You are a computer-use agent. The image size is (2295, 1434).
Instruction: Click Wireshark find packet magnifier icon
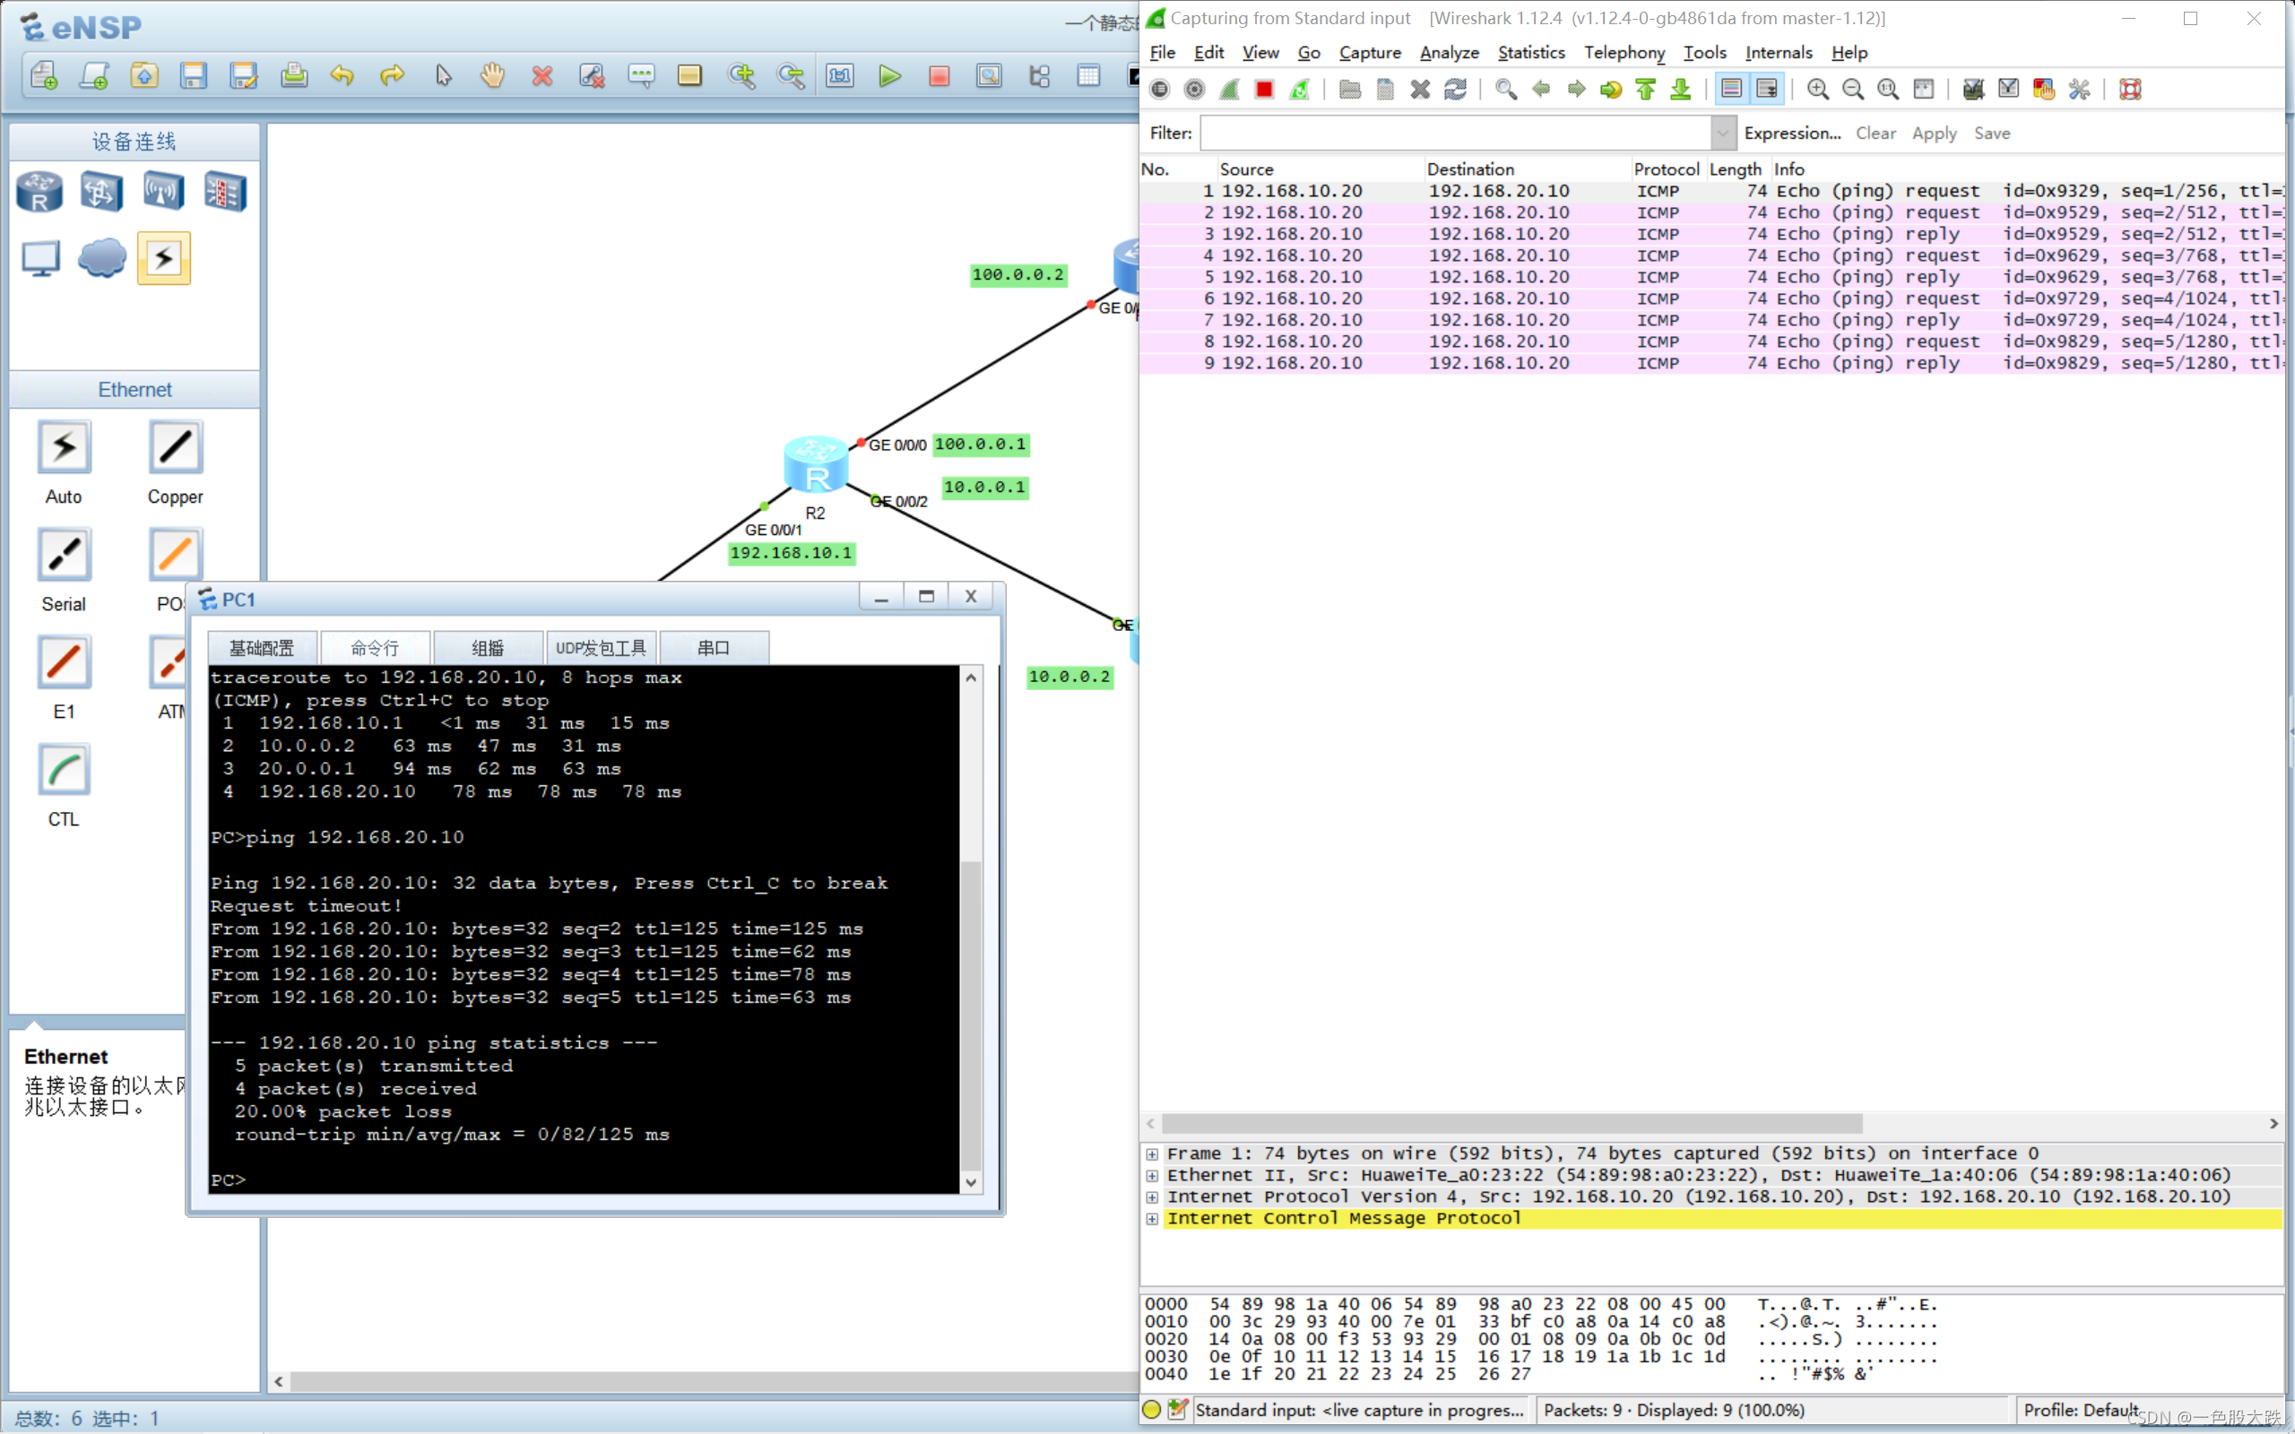point(1505,89)
